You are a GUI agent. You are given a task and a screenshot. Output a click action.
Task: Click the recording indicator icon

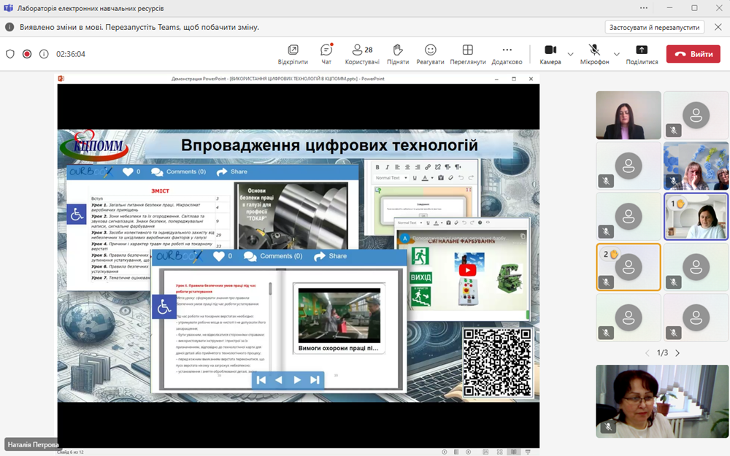[x=27, y=53]
